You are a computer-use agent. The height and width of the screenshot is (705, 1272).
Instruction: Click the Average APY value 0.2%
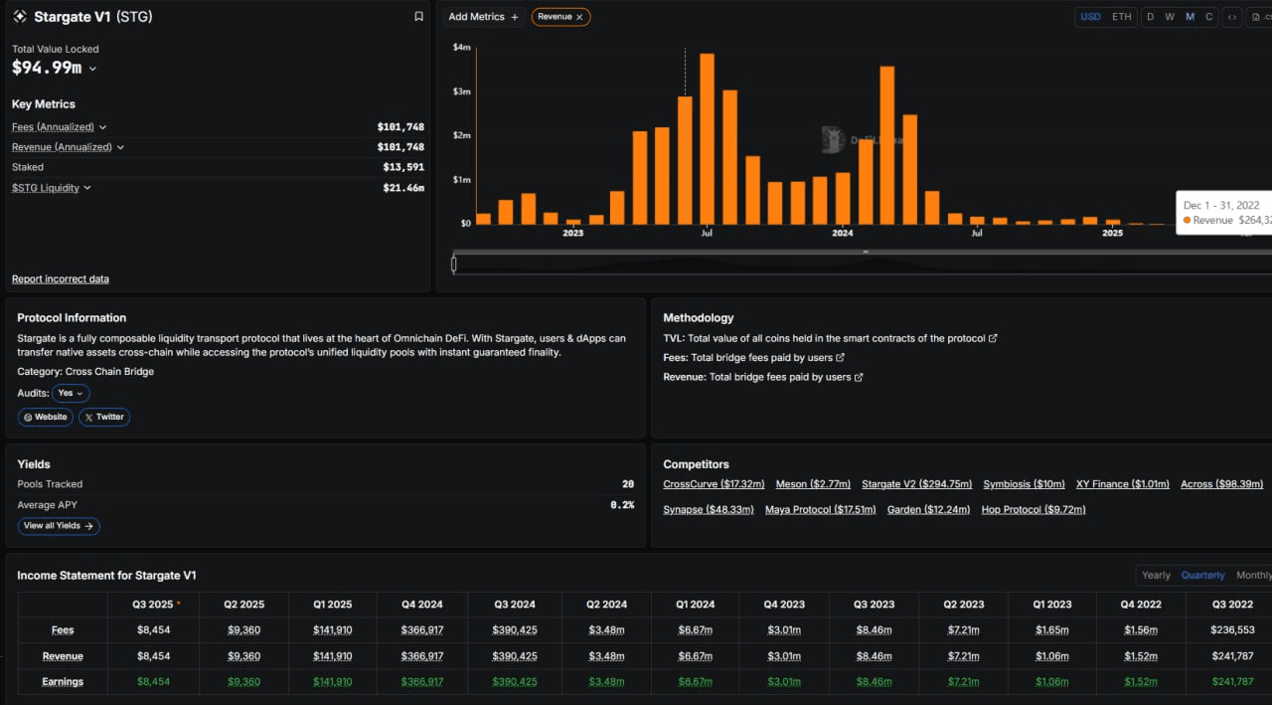(x=622, y=505)
